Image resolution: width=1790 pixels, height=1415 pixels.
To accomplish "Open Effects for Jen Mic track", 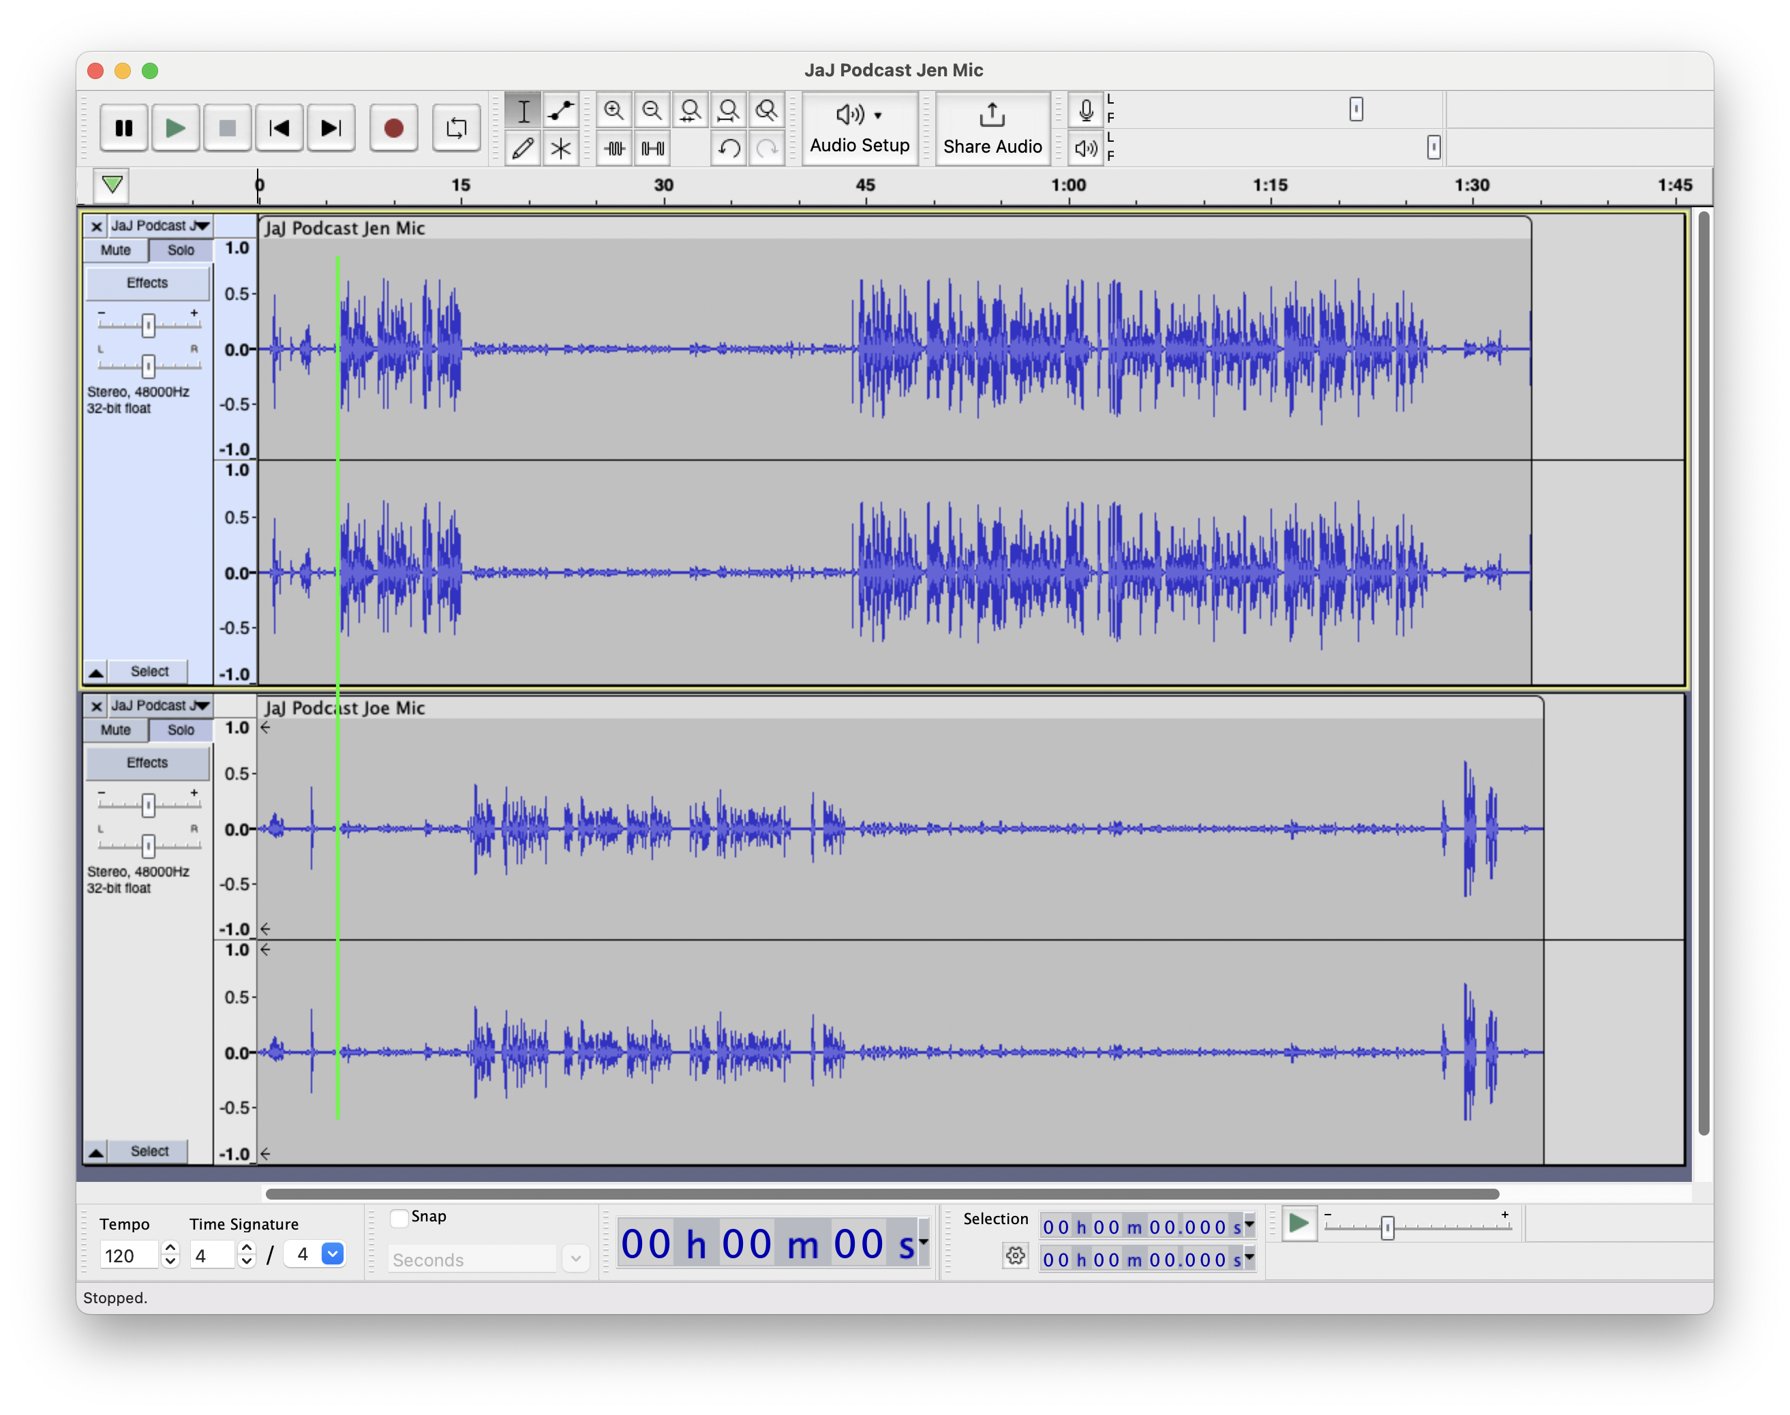I will point(147,284).
